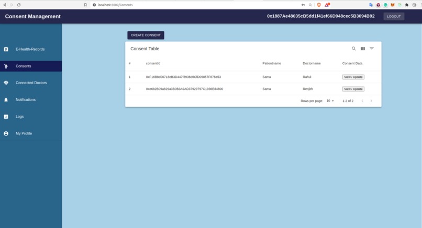
Task: Select Consents in the sidebar
Action: coord(31,66)
